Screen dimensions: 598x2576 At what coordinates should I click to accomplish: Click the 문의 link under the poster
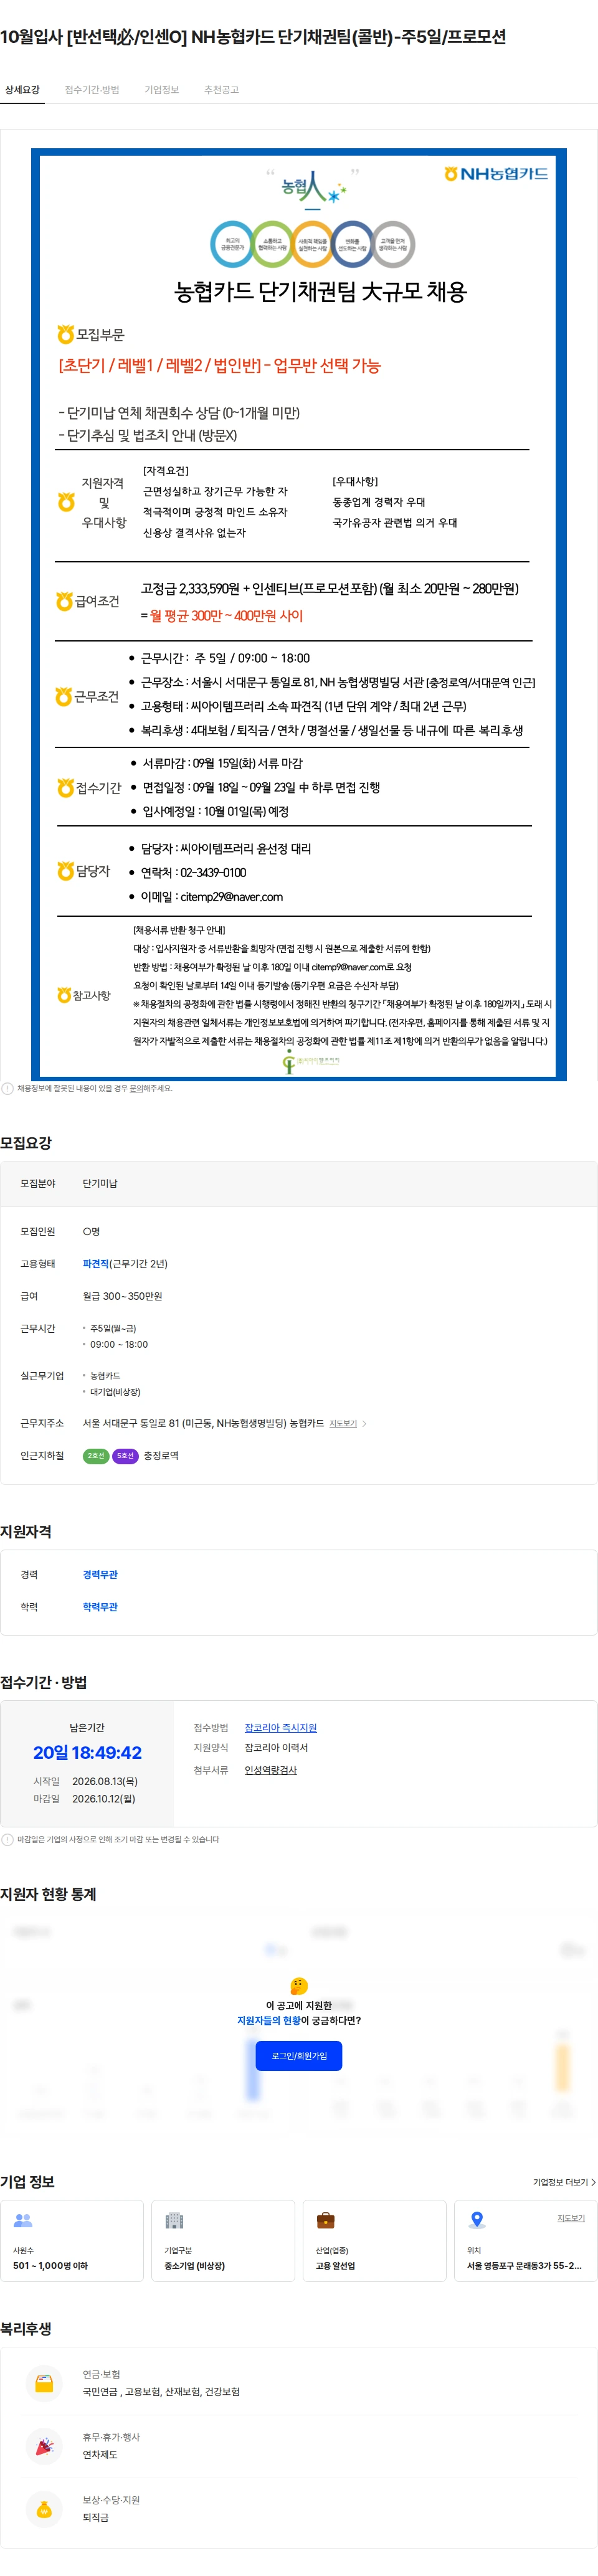click(136, 1088)
